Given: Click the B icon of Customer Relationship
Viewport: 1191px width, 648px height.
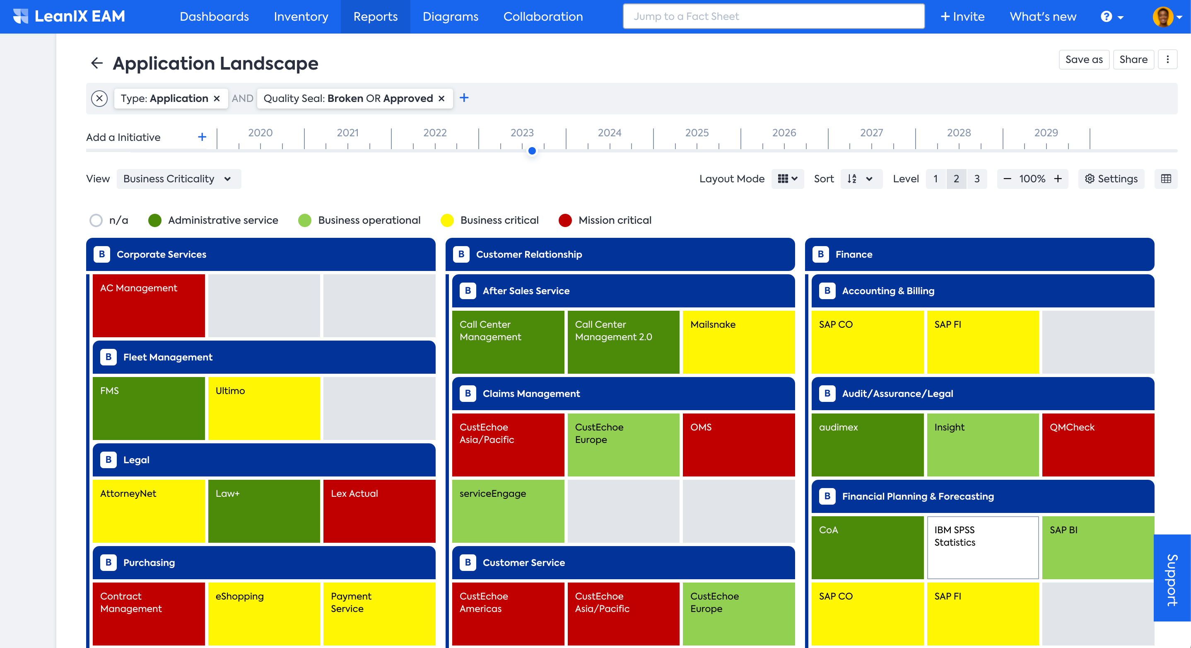Looking at the screenshot, I should pyautogui.click(x=461, y=254).
